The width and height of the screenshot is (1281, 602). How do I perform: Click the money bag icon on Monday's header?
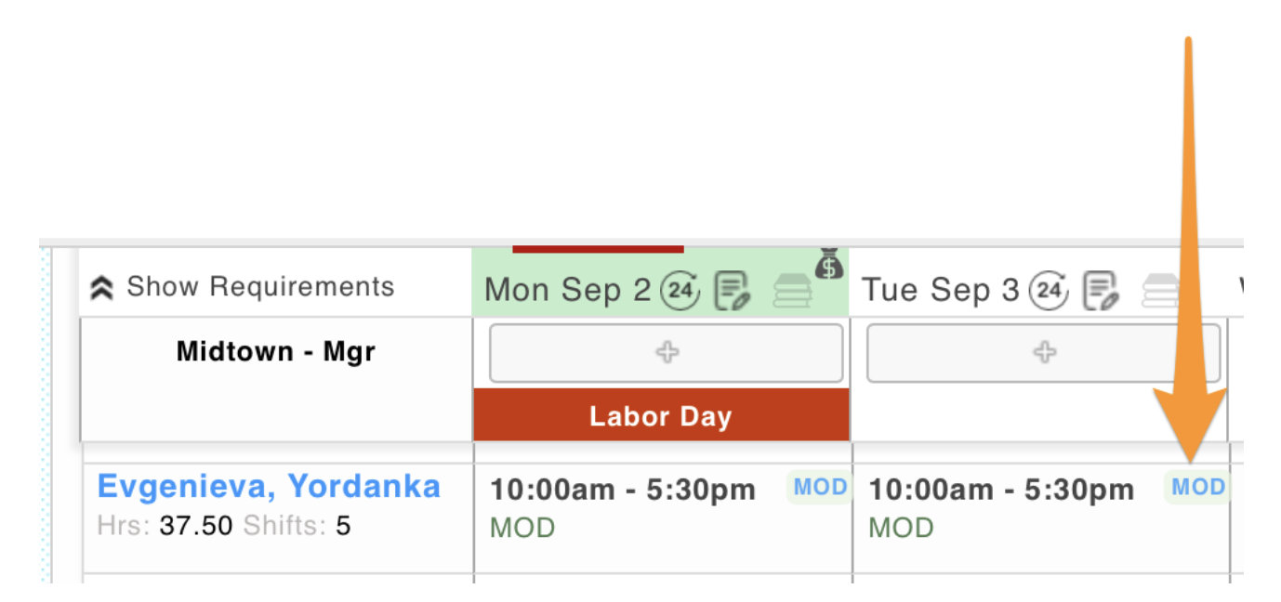(x=829, y=264)
